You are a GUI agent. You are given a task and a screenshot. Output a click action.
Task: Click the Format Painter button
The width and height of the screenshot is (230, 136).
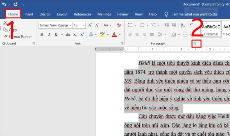18,37
